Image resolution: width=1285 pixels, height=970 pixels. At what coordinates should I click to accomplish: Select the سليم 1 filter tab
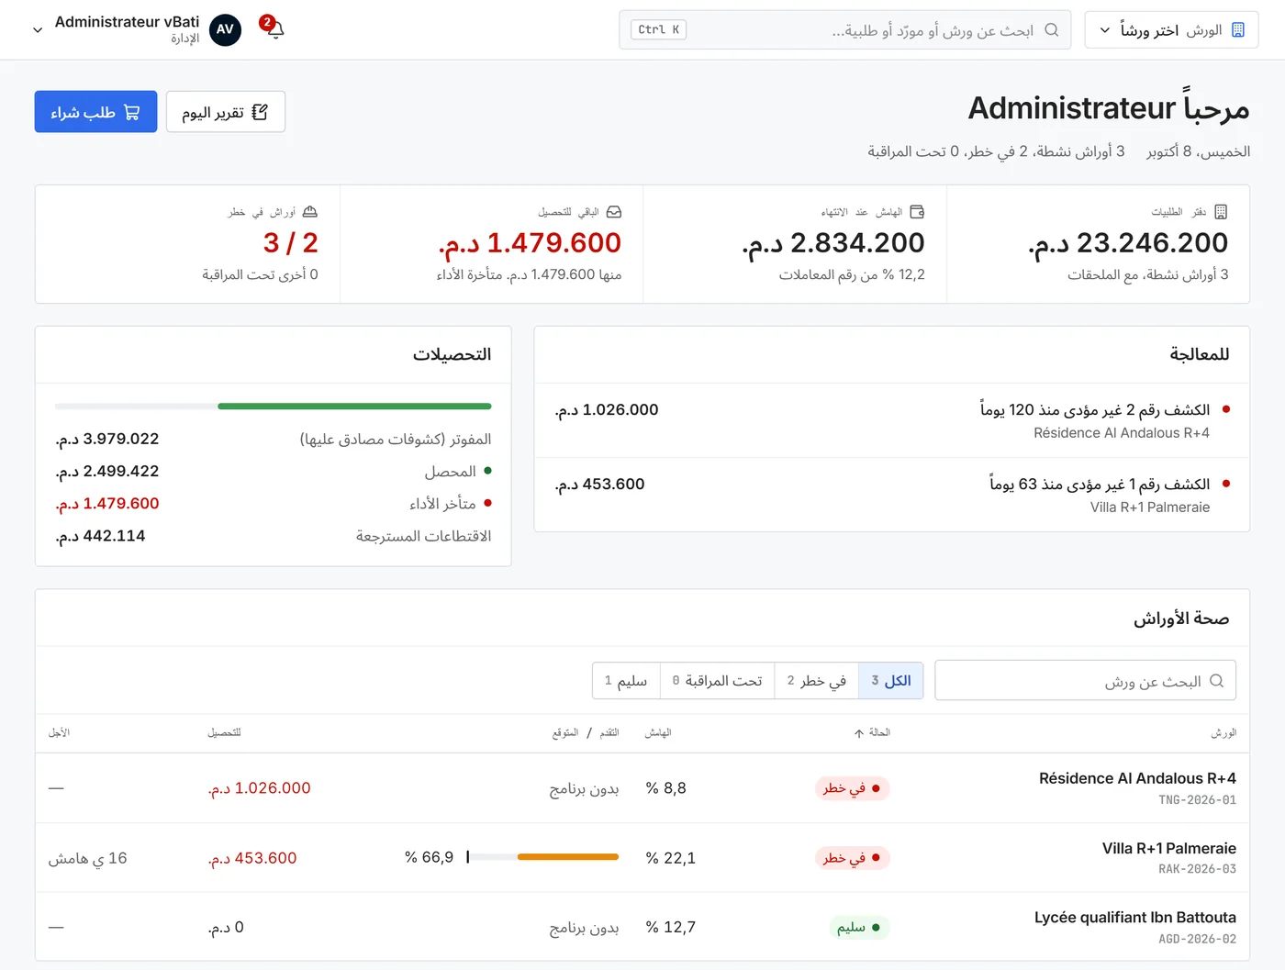point(626,681)
